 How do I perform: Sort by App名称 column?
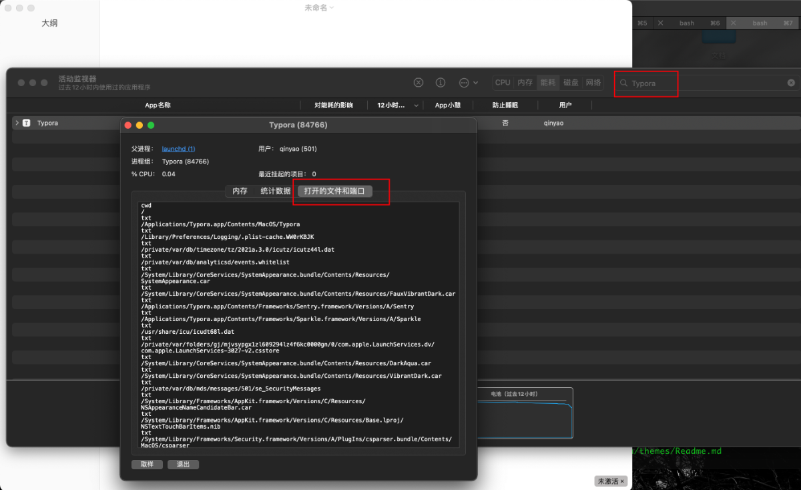[x=158, y=105]
